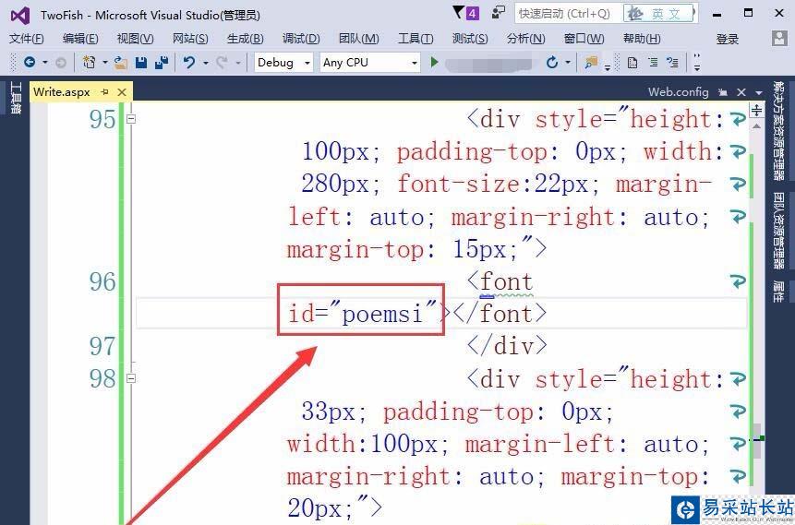Click the New Project toolbar icon

pos(90,63)
